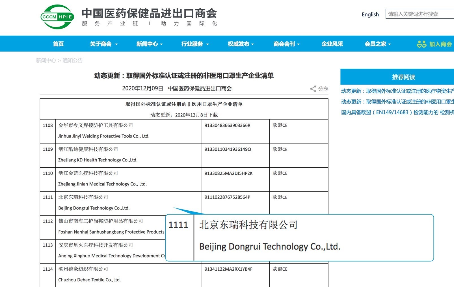
Task: Click code 91341122MA2RX1YB4F
Action: pyautogui.click(x=228, y=269)
